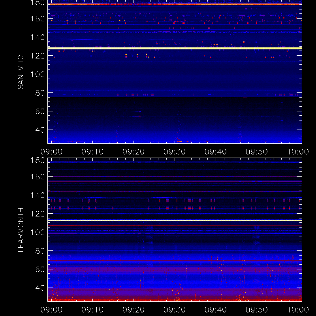Click the LEARMONTH axis label
This screenshot has height=316, width=316.
tap(21, 230)
